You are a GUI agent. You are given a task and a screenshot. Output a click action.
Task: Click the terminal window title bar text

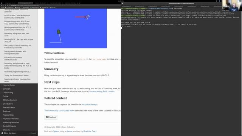[181, 3]
